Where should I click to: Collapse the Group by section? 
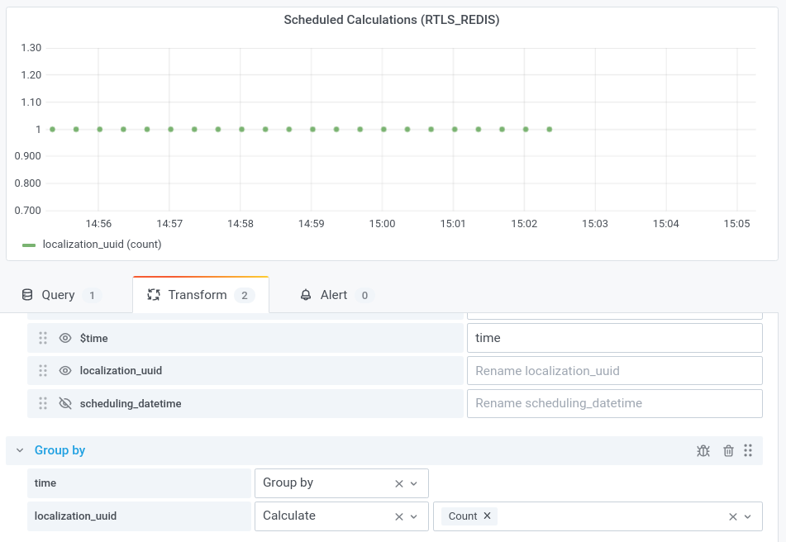point(19,450)
